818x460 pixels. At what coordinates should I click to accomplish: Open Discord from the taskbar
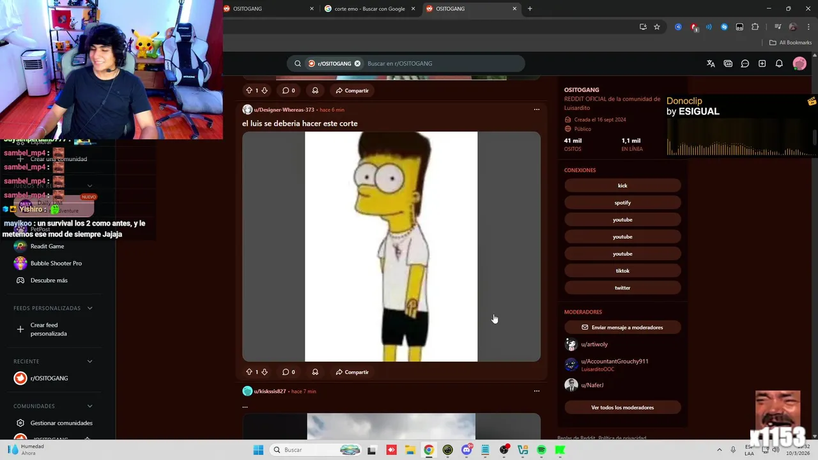pos(467,450)
